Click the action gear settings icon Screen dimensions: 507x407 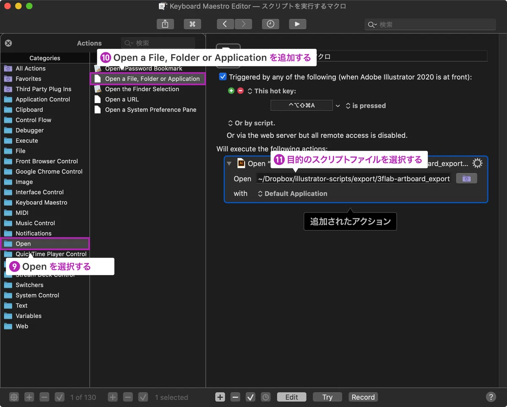pos(477,163)
